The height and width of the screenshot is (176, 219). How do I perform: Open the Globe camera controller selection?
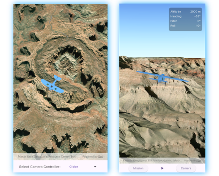74,167
